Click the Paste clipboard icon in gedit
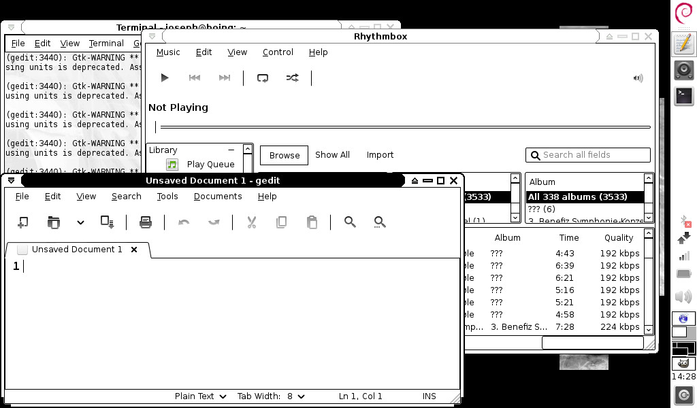697x408 pixels. click(312, 222)
